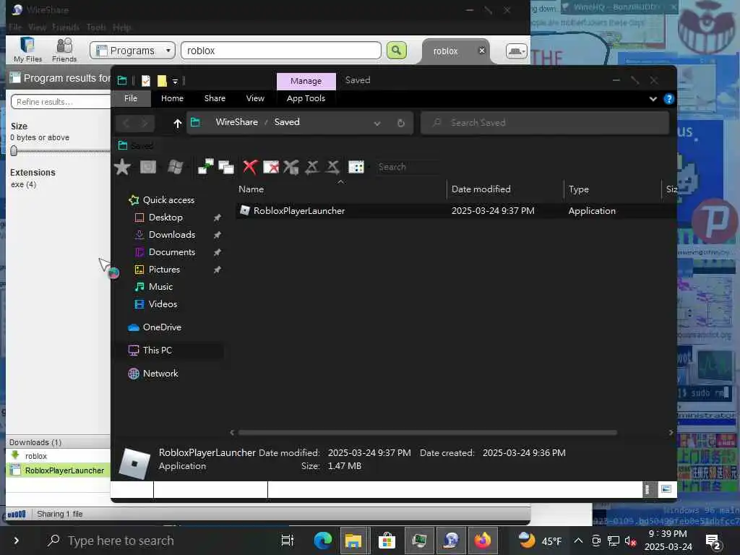Click the green arrows window-switch icon
Image resolution: width=740 pixels, height=555 pixels.
click(205, 167)
